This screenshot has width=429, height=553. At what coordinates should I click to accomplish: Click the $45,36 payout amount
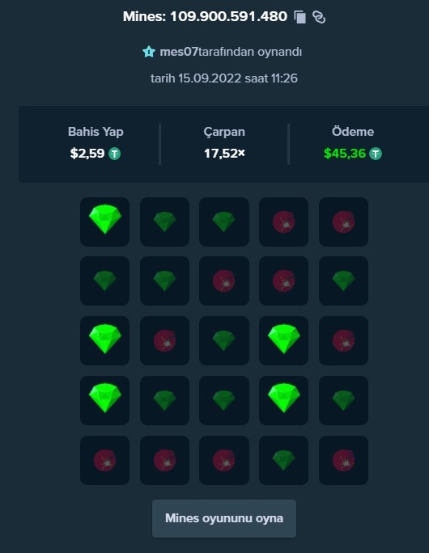tap(345, 154)
